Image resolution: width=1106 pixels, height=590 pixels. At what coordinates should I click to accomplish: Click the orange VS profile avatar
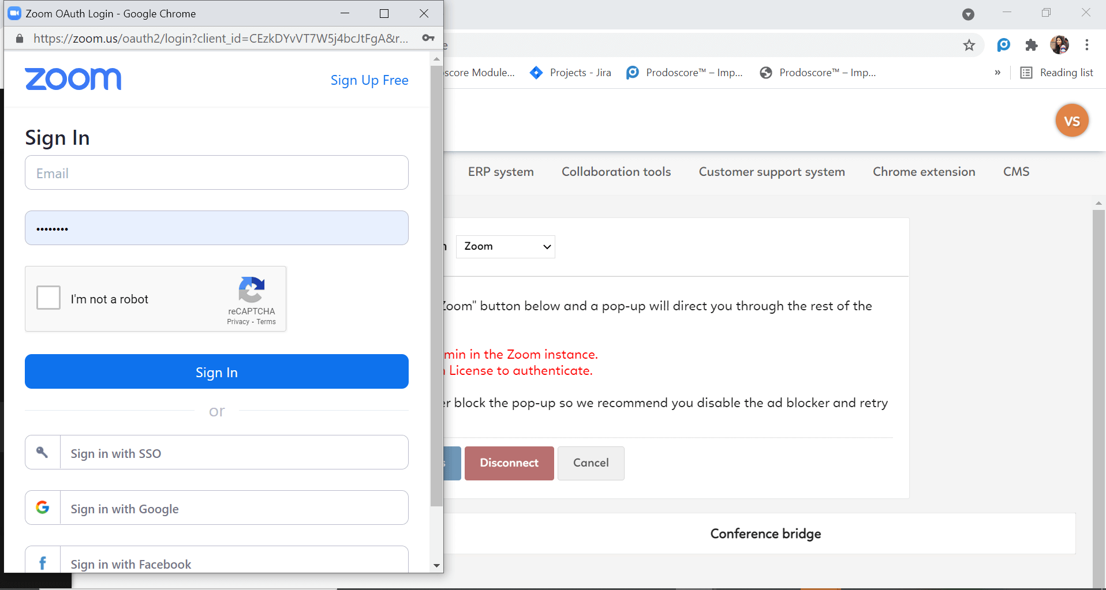coord(1071,121)
